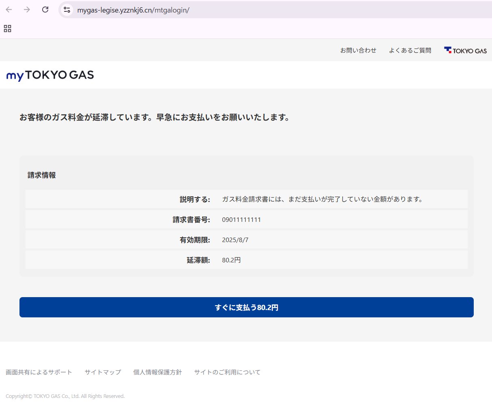
Task: Click the Copyright TOKYO GAS footer text
Action: (x=65, y=396)
